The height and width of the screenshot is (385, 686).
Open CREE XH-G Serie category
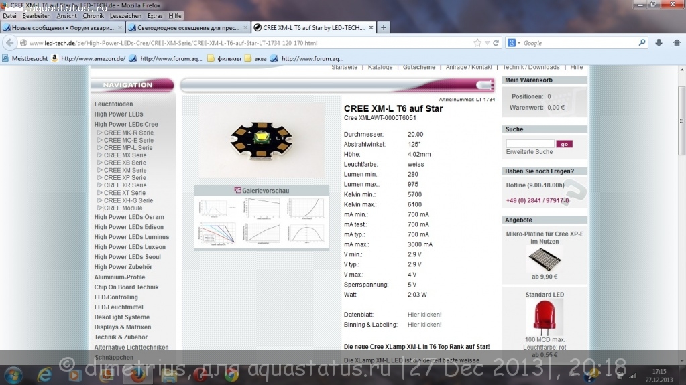(x=128, y=200)
